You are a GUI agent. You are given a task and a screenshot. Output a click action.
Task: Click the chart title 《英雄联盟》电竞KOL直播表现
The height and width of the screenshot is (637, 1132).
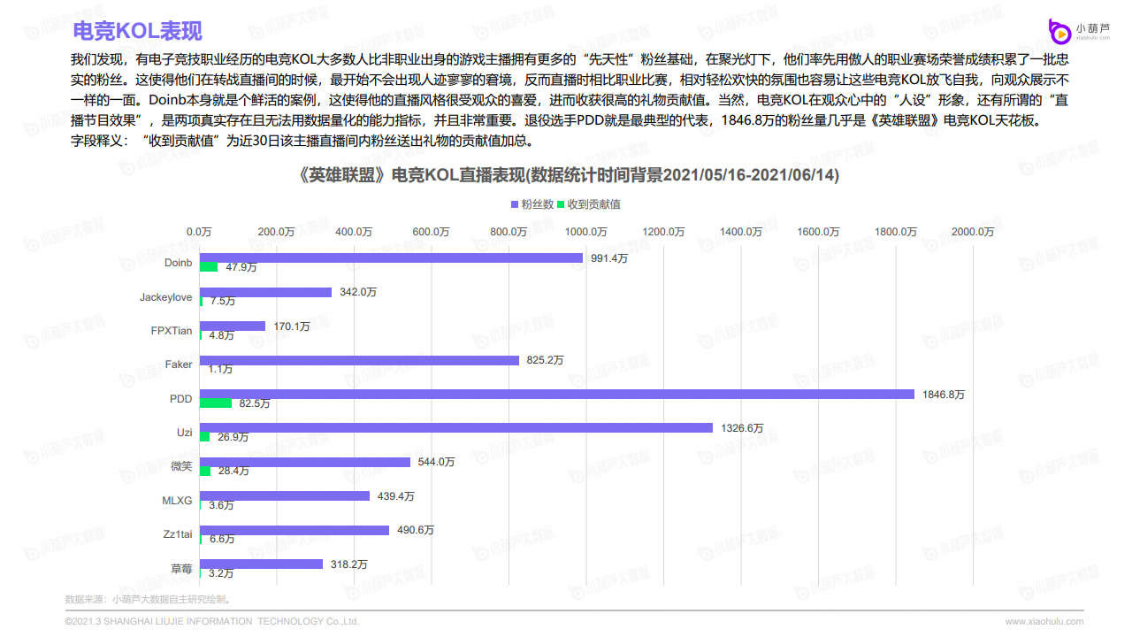click(569, 175)
